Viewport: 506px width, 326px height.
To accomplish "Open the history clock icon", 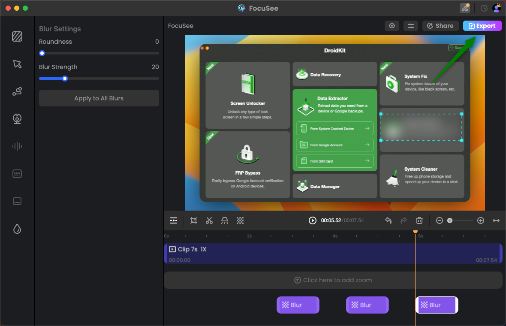I will coord(484,9).
